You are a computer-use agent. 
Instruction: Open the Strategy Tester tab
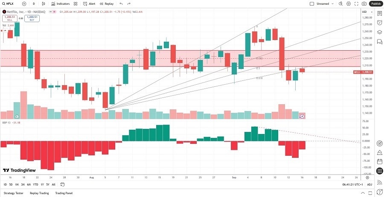(x=13, y=193)
